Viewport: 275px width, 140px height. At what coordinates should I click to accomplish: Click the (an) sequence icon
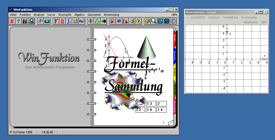point(82,21)
